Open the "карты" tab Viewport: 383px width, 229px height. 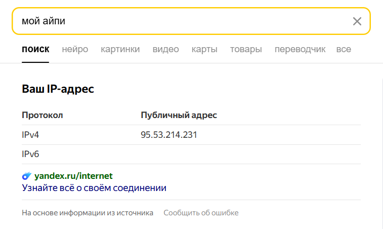(204, 49)
